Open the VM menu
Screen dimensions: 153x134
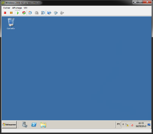point(25,8)
